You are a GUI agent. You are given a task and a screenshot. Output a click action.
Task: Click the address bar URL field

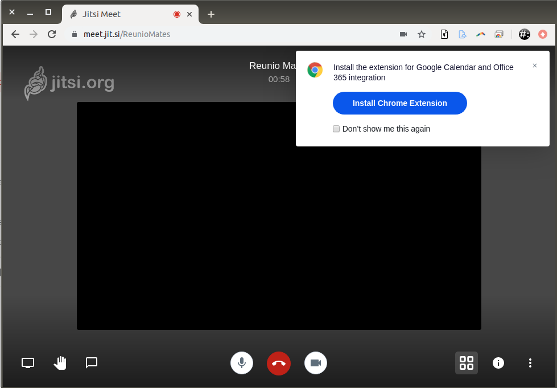[228, 34]
